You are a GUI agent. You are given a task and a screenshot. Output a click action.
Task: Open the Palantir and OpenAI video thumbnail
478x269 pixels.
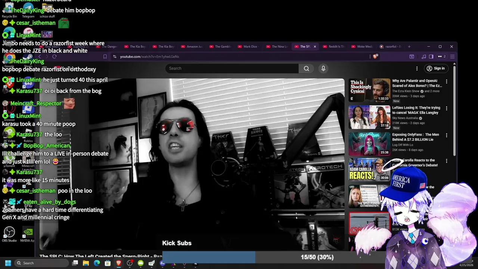(x=369, y=90)
